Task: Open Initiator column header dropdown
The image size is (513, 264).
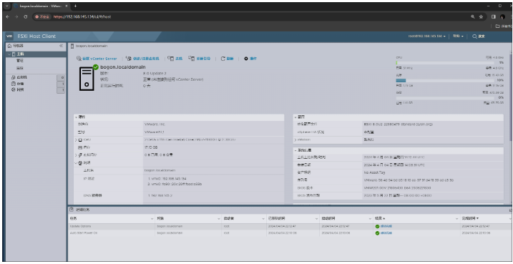Action: [263, 218]
